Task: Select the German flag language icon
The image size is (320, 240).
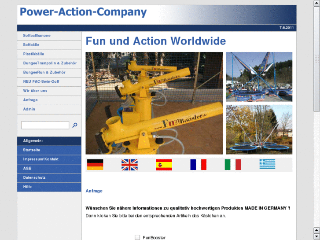Action: [x=95, y=165]
